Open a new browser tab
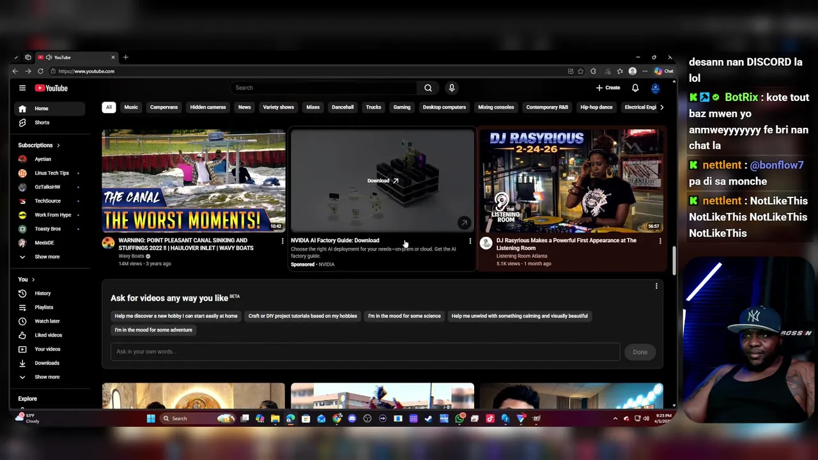Screen dimensions: 818x460 click(x=125, y=57)
